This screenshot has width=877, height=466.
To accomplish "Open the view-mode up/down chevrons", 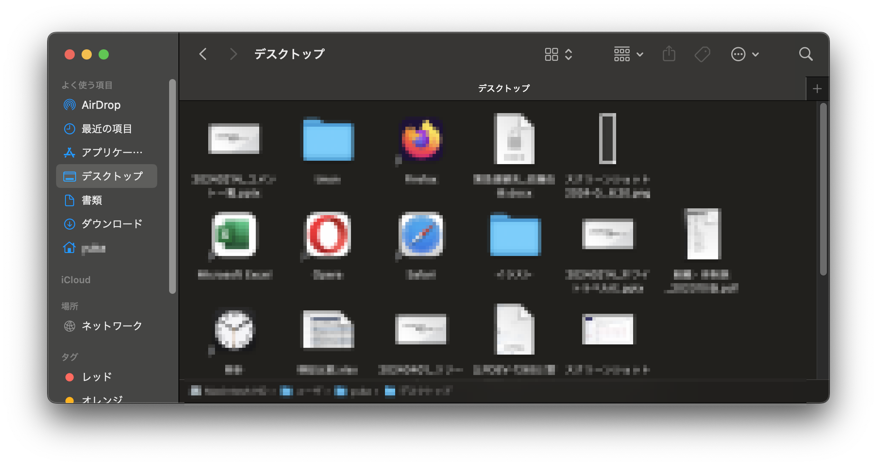I will (x=569, y=54).
